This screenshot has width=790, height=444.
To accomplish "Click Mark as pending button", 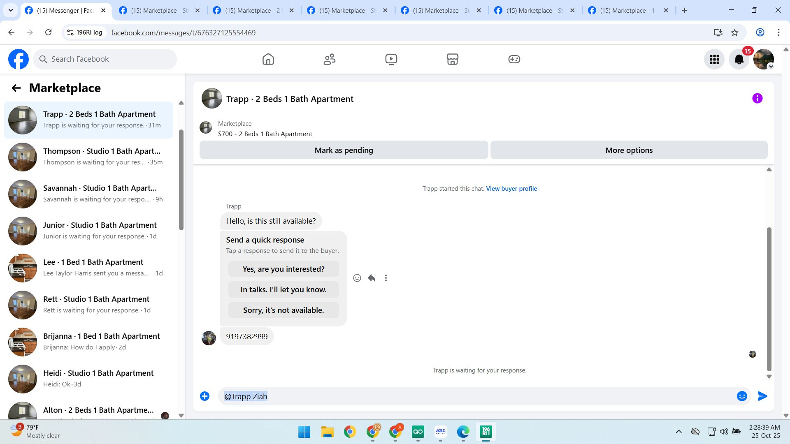I will tap(344, 150).
